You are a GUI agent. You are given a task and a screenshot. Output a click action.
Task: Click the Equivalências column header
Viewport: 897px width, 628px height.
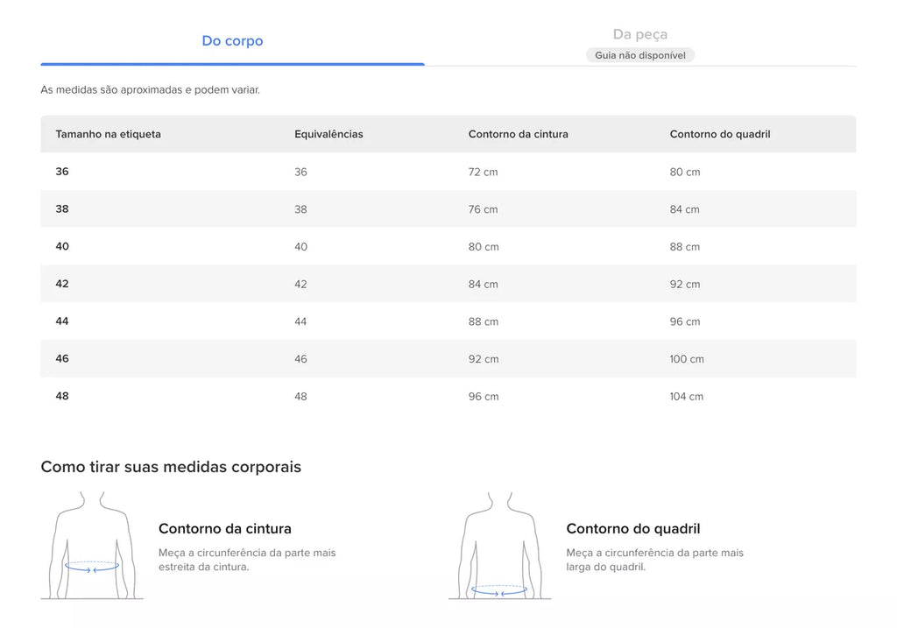329,134
